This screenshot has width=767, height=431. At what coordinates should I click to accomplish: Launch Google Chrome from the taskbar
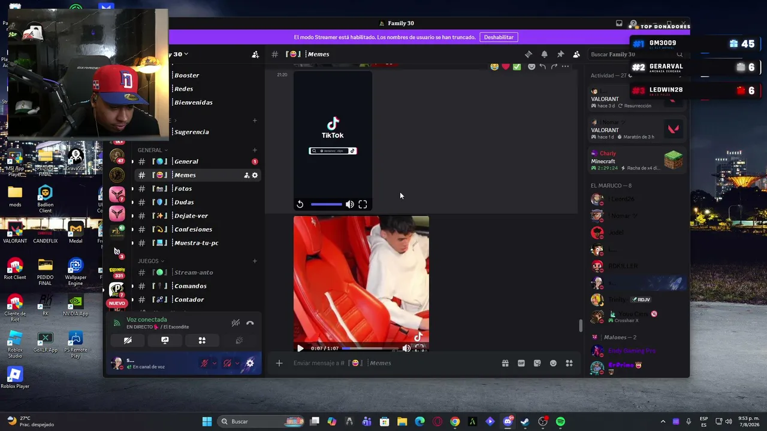point(455,421)
